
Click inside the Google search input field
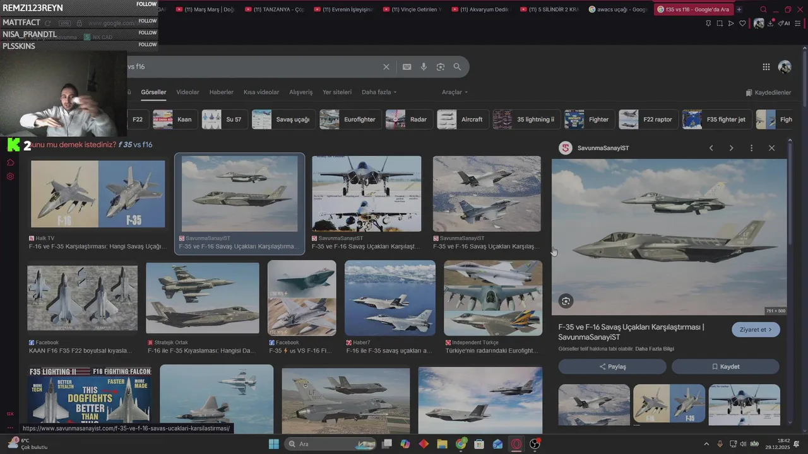pos(252,67)
